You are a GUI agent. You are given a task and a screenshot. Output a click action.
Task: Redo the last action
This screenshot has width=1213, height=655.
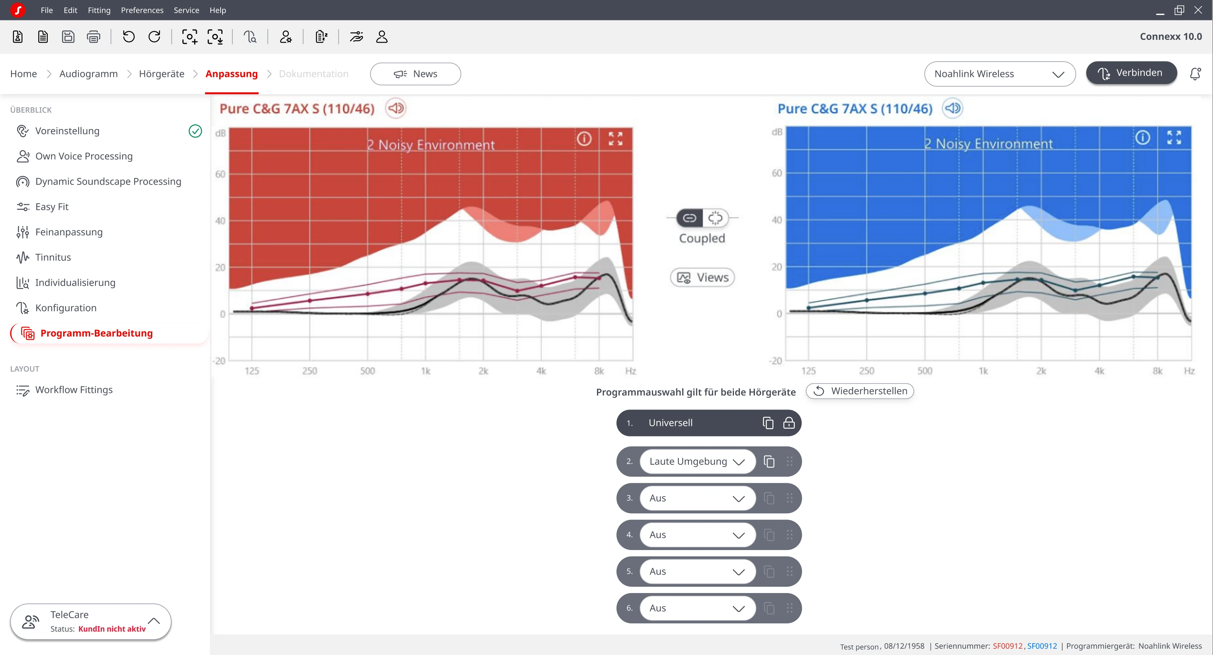click(x=154, y=37)
